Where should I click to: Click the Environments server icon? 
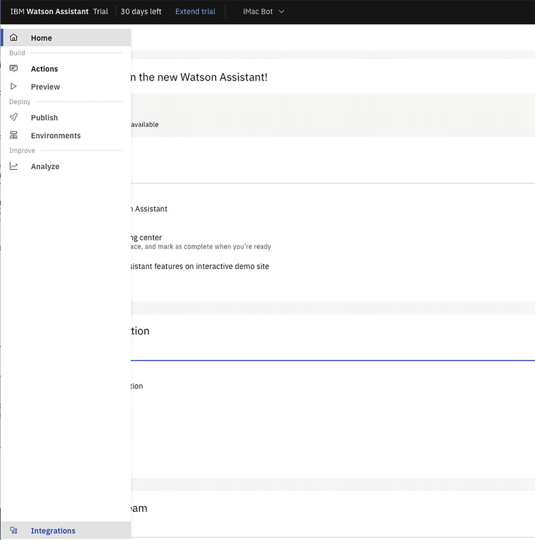click(14, 135)
